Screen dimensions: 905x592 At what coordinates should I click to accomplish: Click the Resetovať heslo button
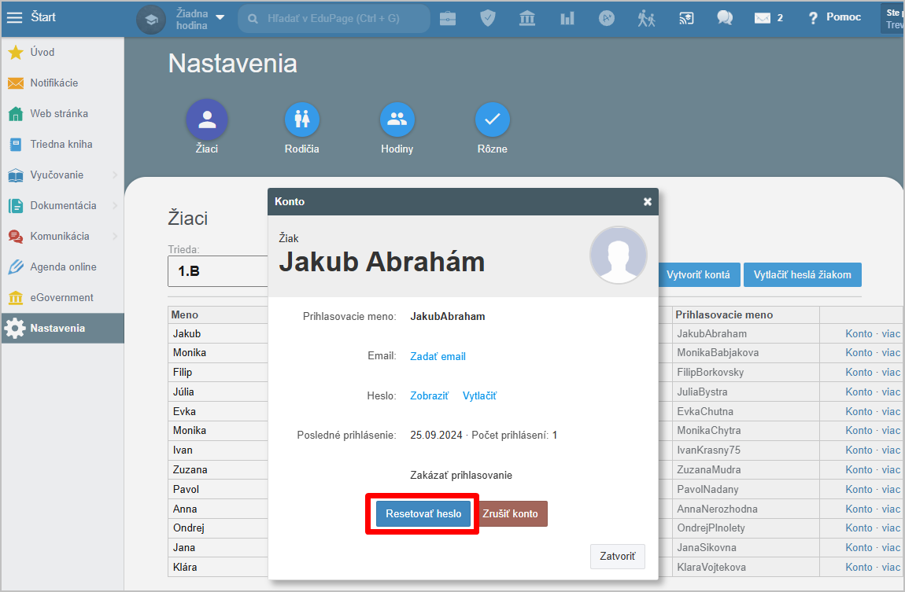pyautogui.click(x=423, y=513)
